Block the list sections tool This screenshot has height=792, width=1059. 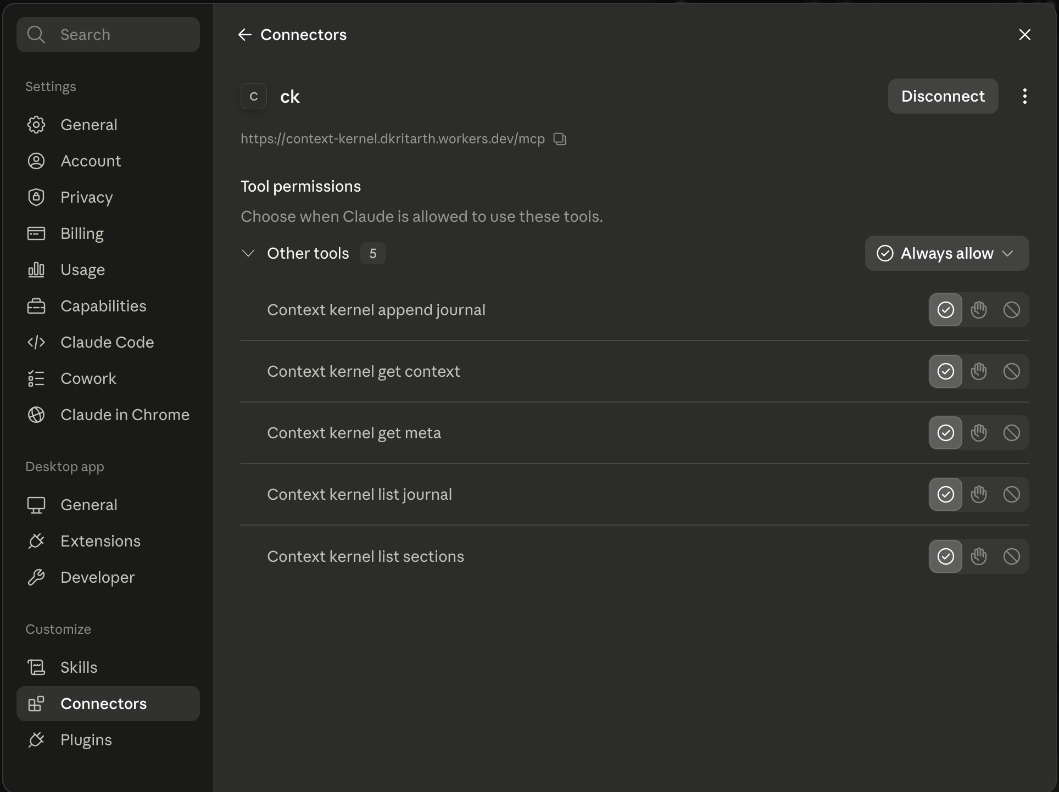(x=1011, y=556)
